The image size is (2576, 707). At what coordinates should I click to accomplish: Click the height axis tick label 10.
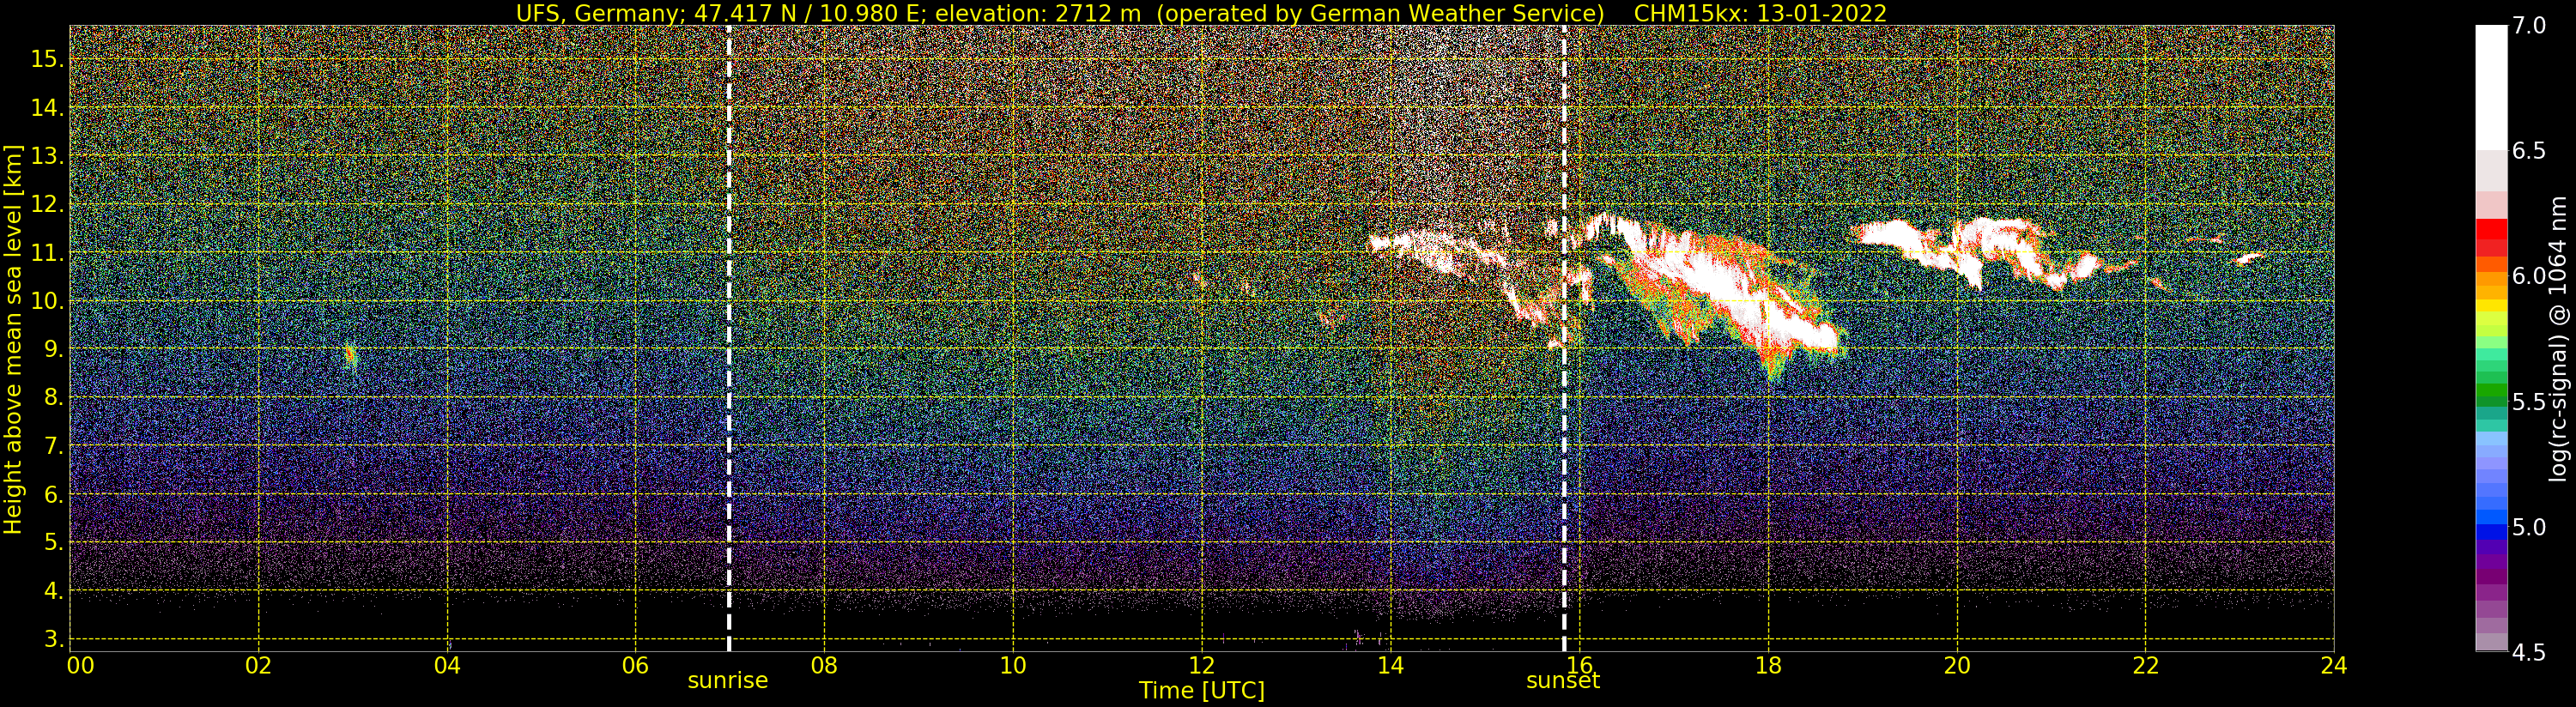[47, 301]
